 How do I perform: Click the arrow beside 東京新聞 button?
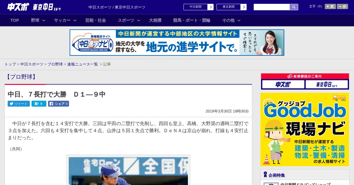click(x=243, y=7)
